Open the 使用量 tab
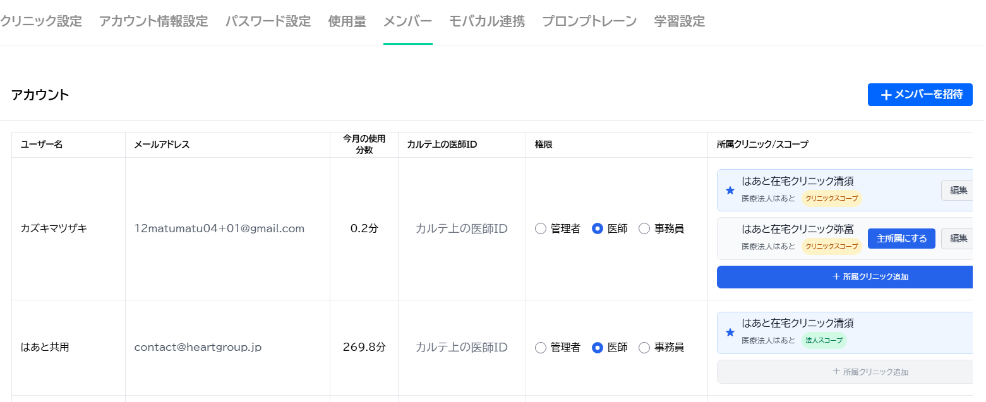986x402 pixels. [x=347, y=21]
